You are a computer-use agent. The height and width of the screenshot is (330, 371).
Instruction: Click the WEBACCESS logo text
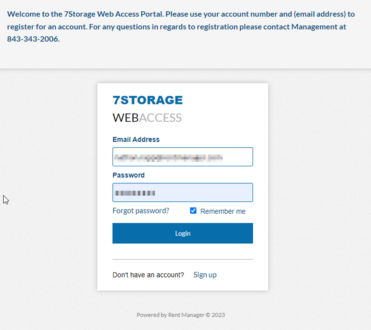click(147, 118)
